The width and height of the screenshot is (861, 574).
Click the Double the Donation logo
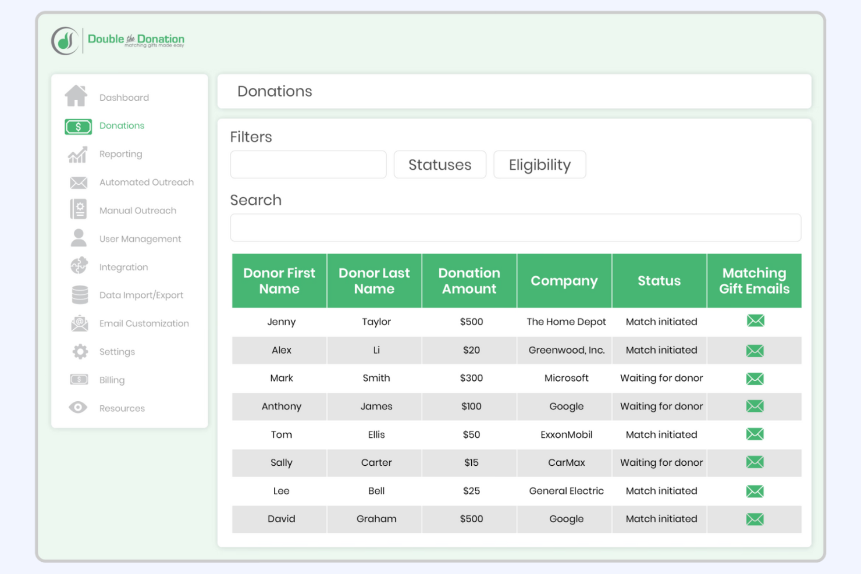(x=118, y=40)
